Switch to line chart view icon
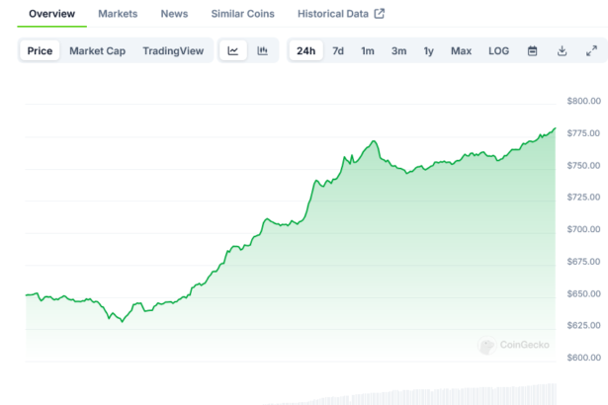608x405 pixels. (232, 50)
